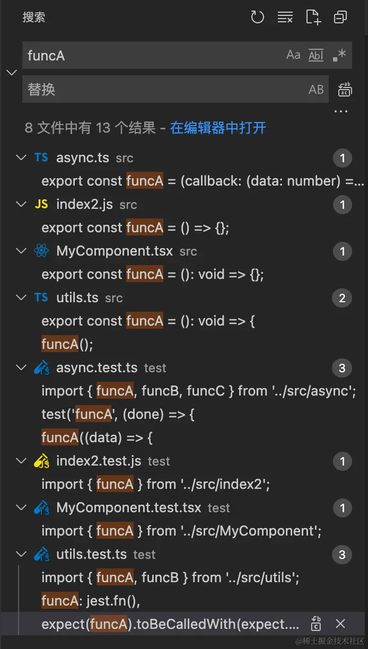Click result count badge 3 for utils.test.ts
368x649 pixels.
[x=342, y=555]
